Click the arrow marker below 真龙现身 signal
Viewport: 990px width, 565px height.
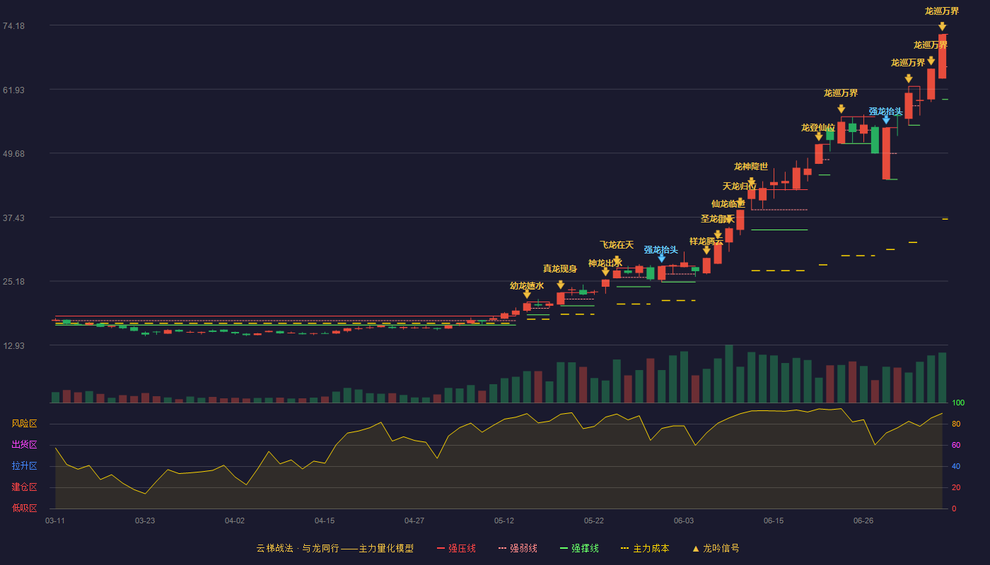click(561, 285)
